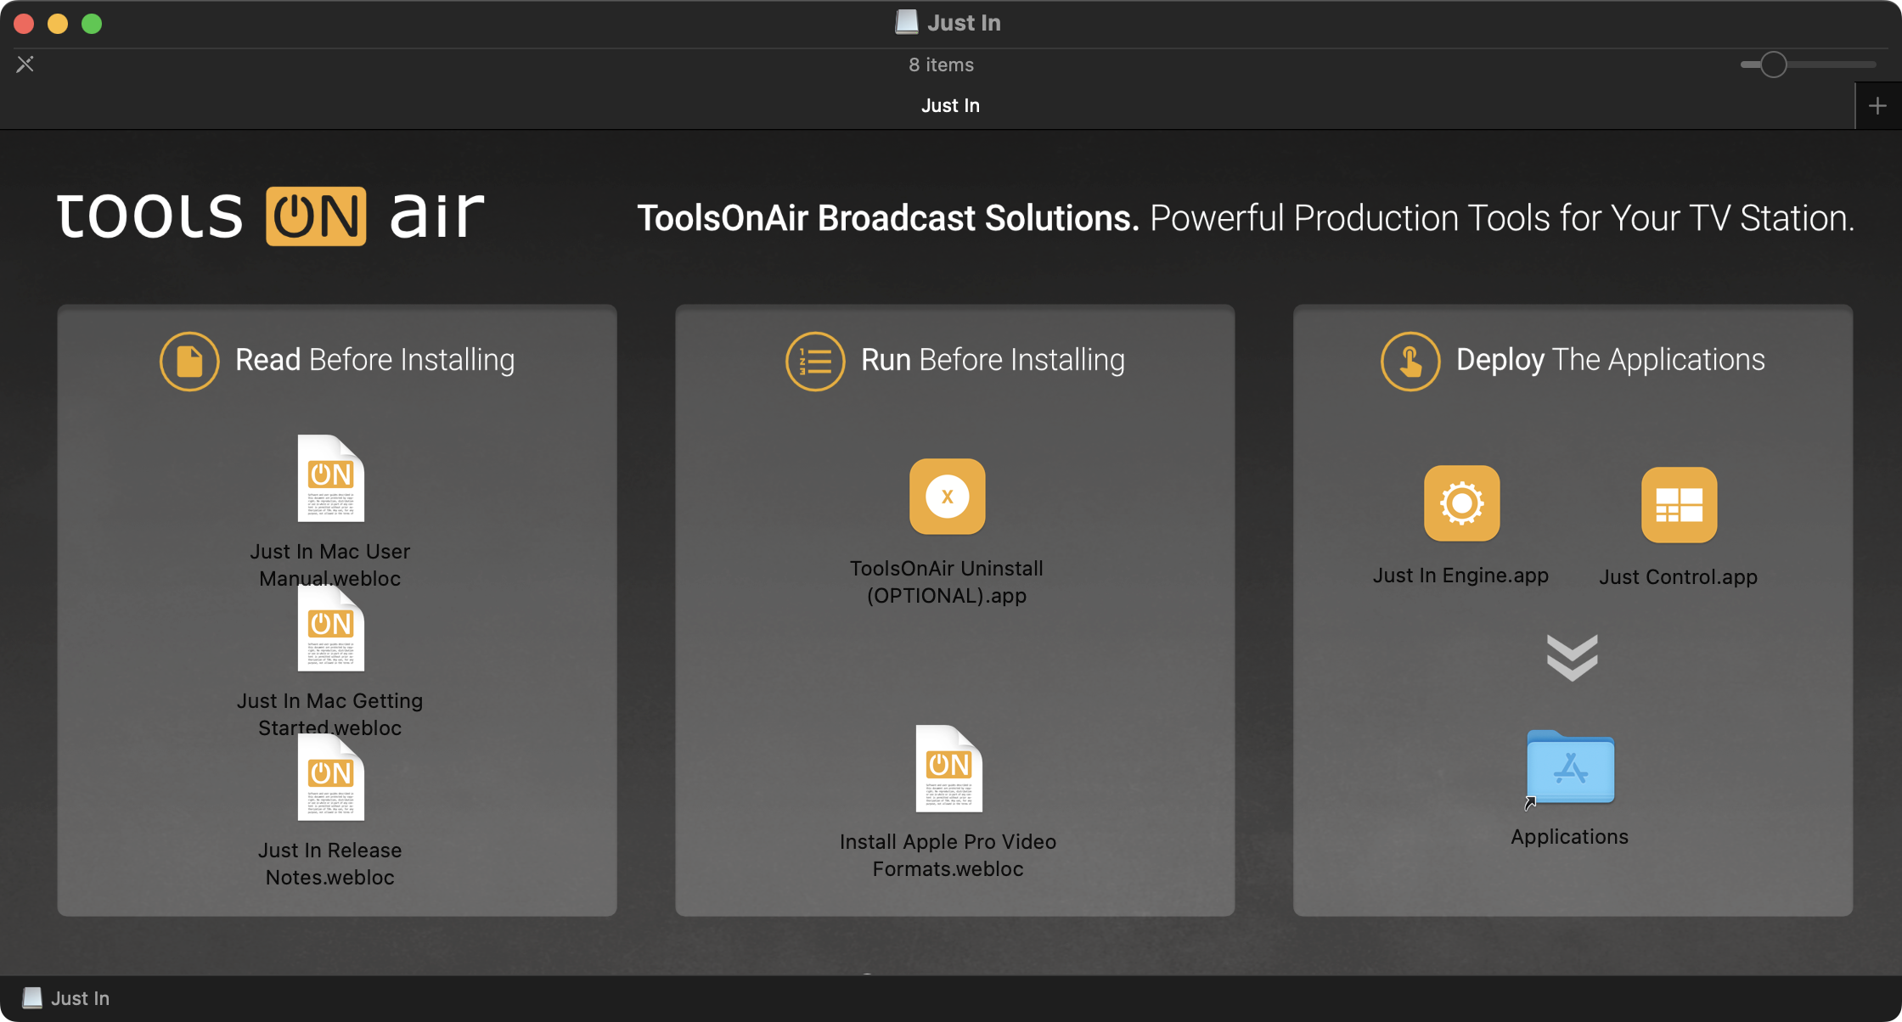Click the Just In Release Notes.webloc label
This screenshot has height=1022, width=1902.
330,863
